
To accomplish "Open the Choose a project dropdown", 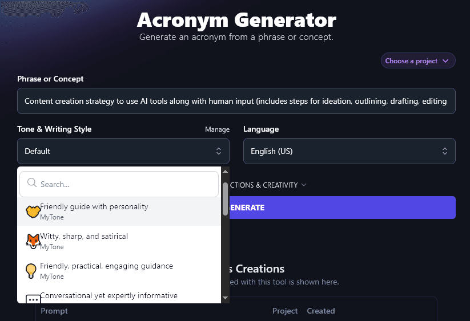I will (418, 61).
